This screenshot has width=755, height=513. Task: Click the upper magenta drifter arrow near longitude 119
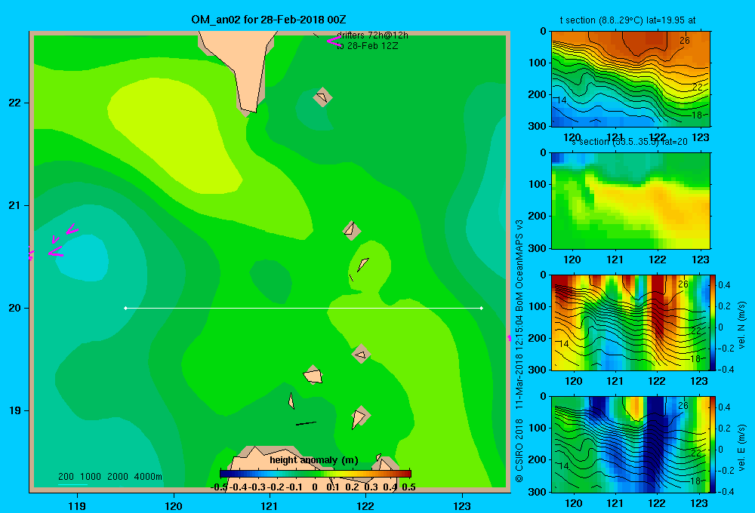pyautogui.click(x=72, y=229)
